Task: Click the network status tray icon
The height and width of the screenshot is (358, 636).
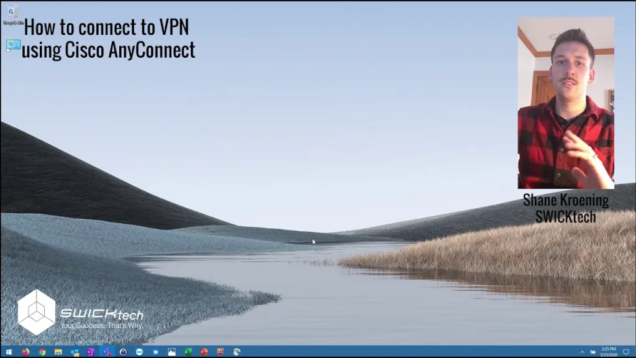Action: [x=593, y=352]
